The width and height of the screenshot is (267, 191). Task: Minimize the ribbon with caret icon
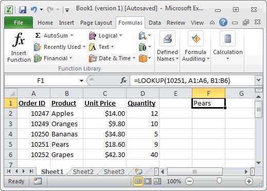[212, 23]
